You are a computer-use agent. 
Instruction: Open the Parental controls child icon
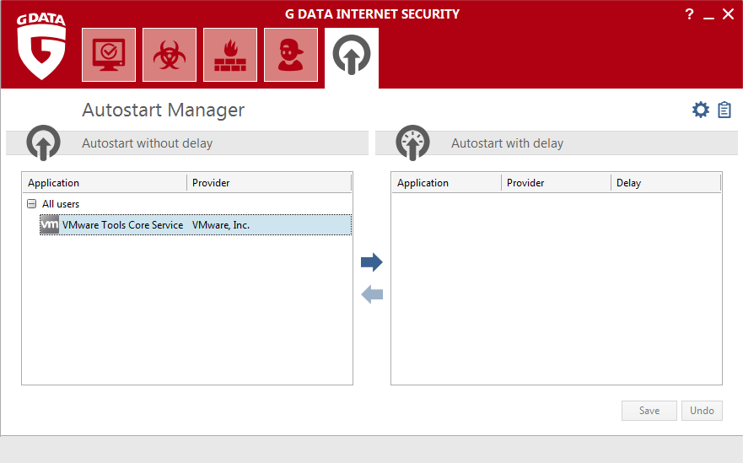(x=291, y=55)
